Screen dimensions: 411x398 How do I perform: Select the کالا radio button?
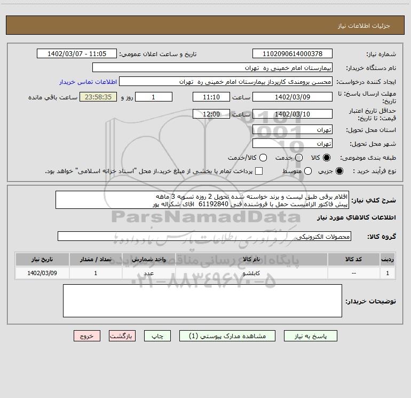click(326, 158)
